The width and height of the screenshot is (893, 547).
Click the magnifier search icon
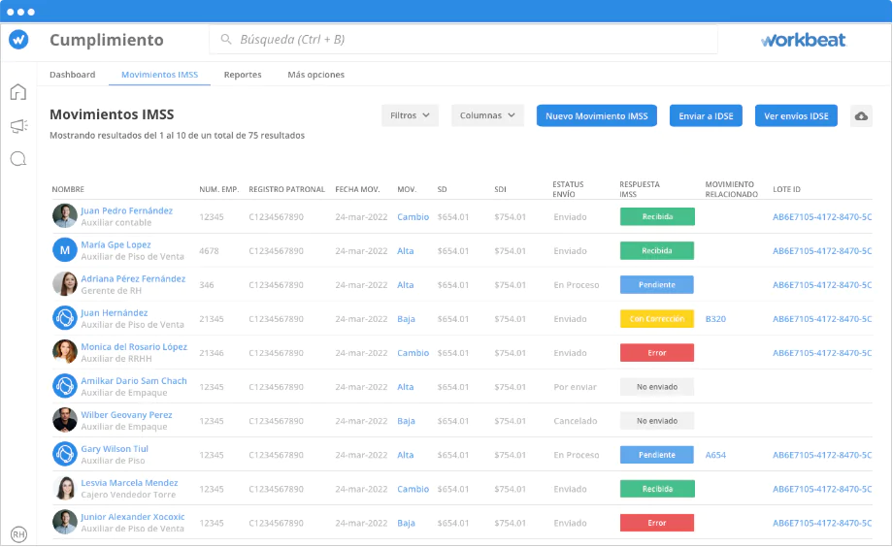226,40
